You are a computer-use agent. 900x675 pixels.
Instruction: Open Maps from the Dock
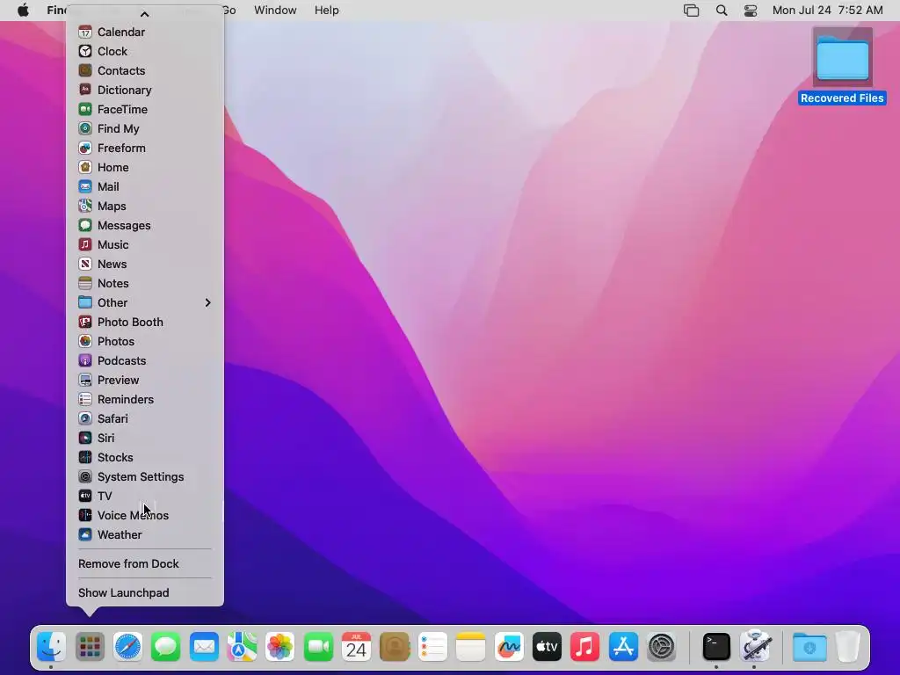pyautogui.click(x=243, y=647)
